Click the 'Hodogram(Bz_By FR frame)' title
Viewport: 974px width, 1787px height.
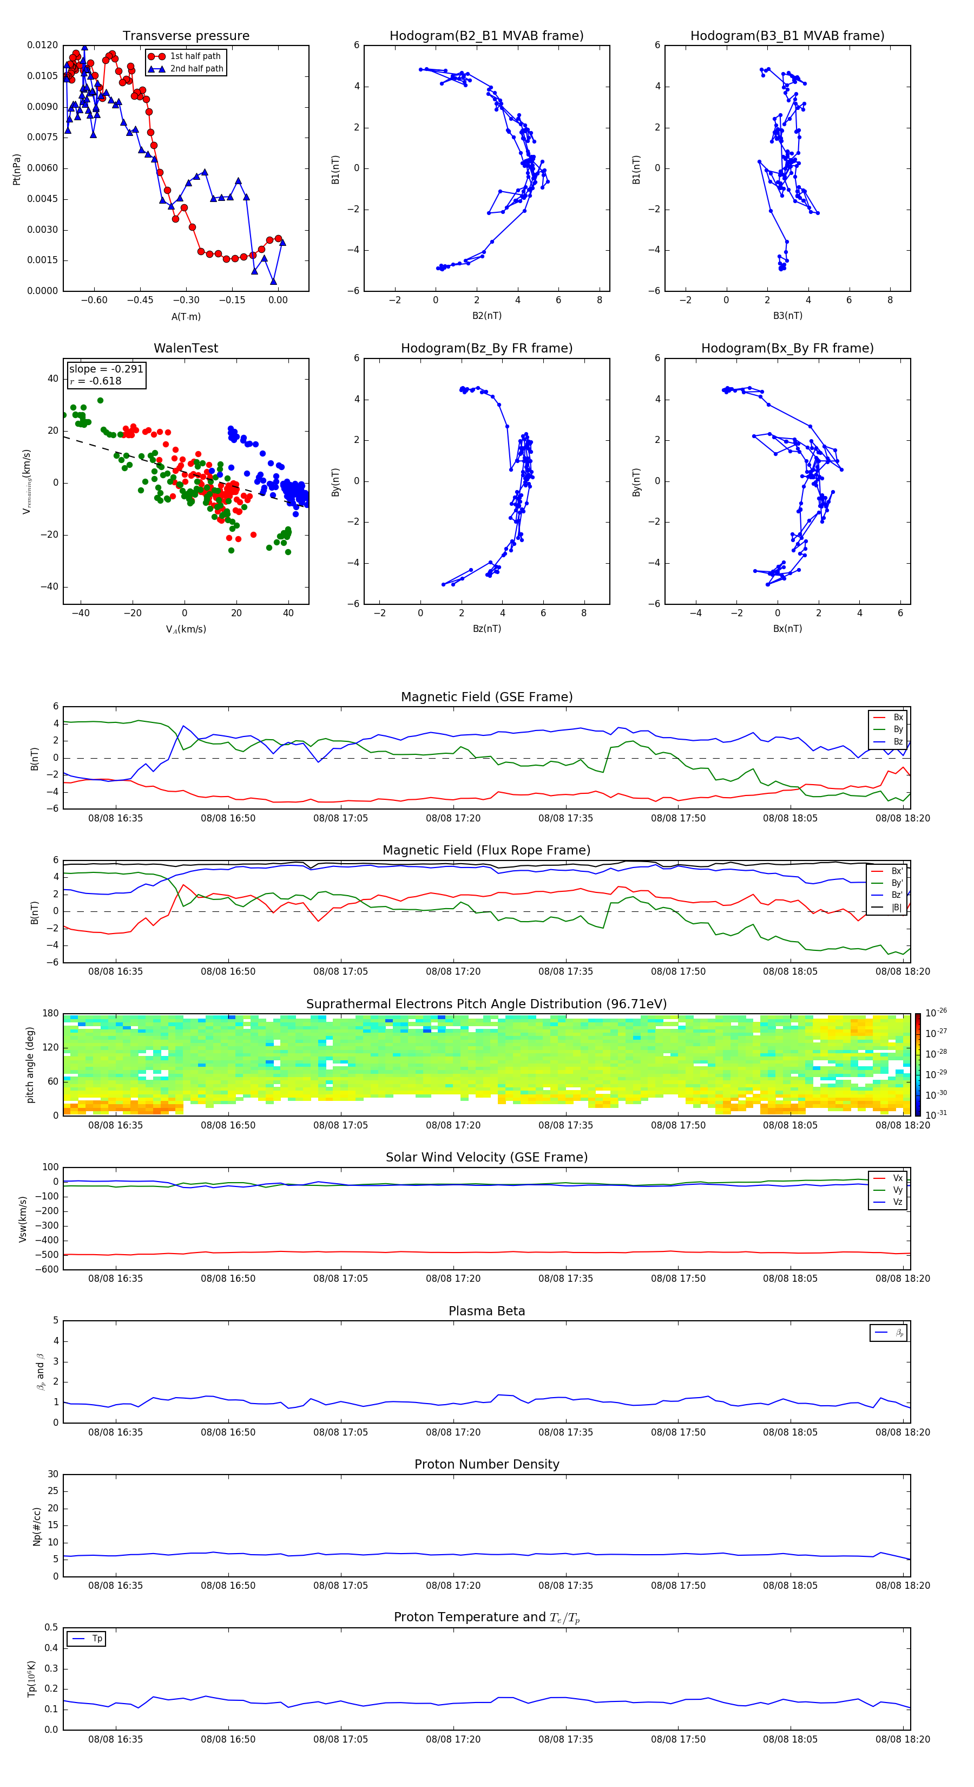[486, 348]
